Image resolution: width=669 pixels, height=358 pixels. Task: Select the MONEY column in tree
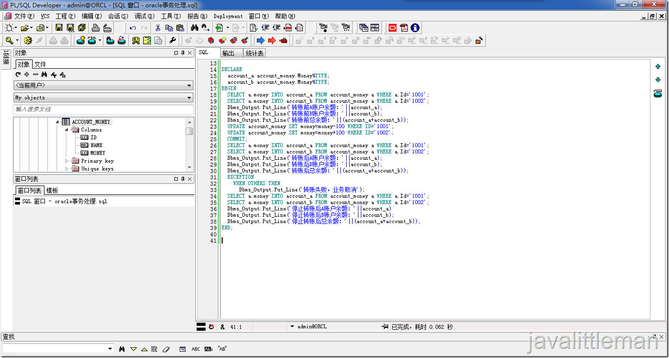coord(98,153)
